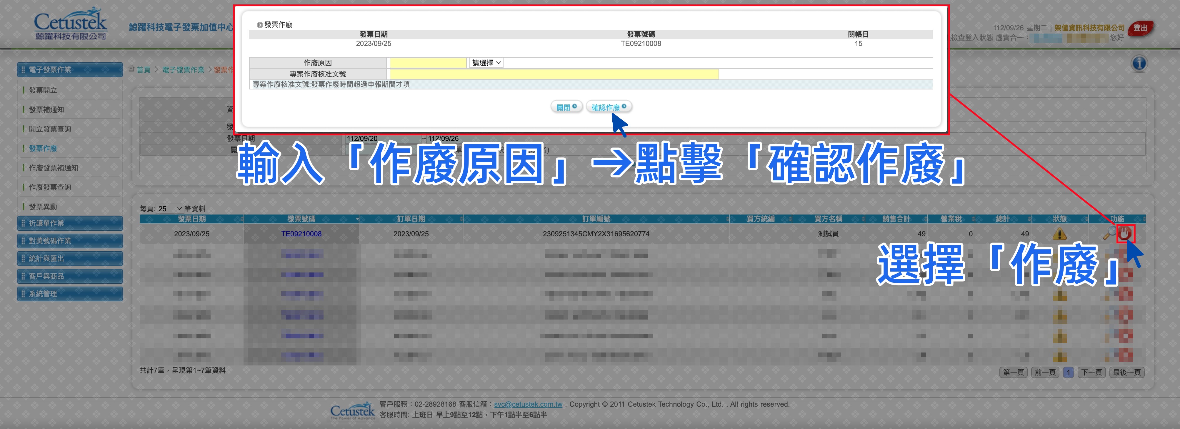Viewport: 1180px width, 429px height.
Task: Open 發票補通知 in the sidebar
Action: pyautogui.click(x=46, y=109)
